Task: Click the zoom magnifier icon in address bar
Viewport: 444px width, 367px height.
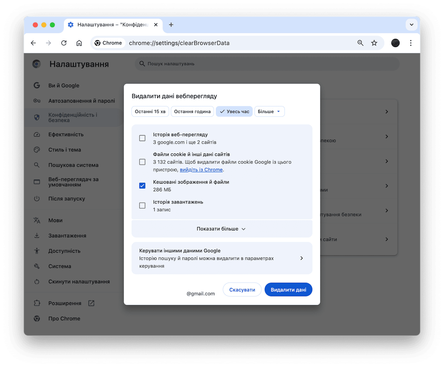Action: 360,43
